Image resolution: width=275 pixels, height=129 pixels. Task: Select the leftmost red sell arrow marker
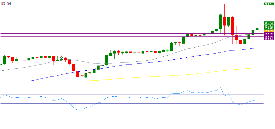tap(61, 56)
